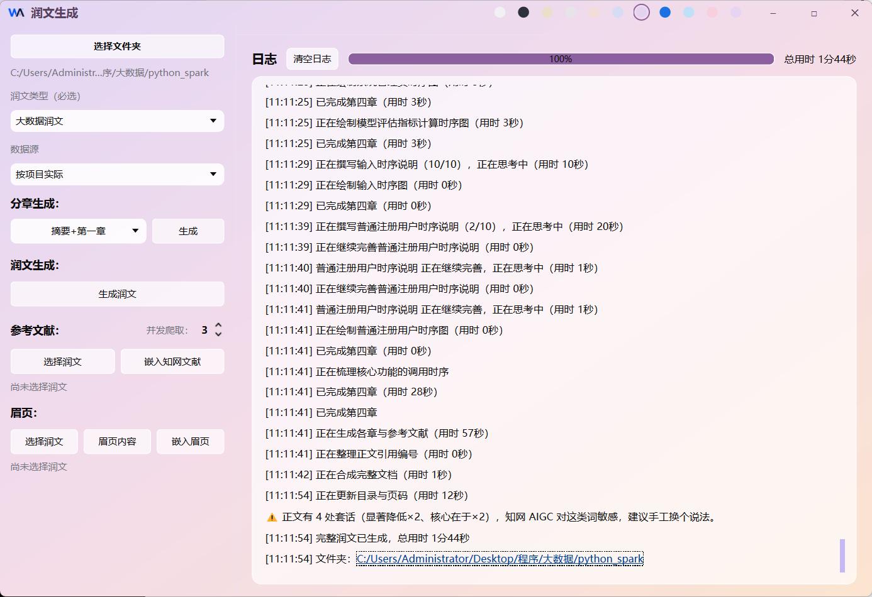Click 选择润文 under 参考文献

(63, 361)
